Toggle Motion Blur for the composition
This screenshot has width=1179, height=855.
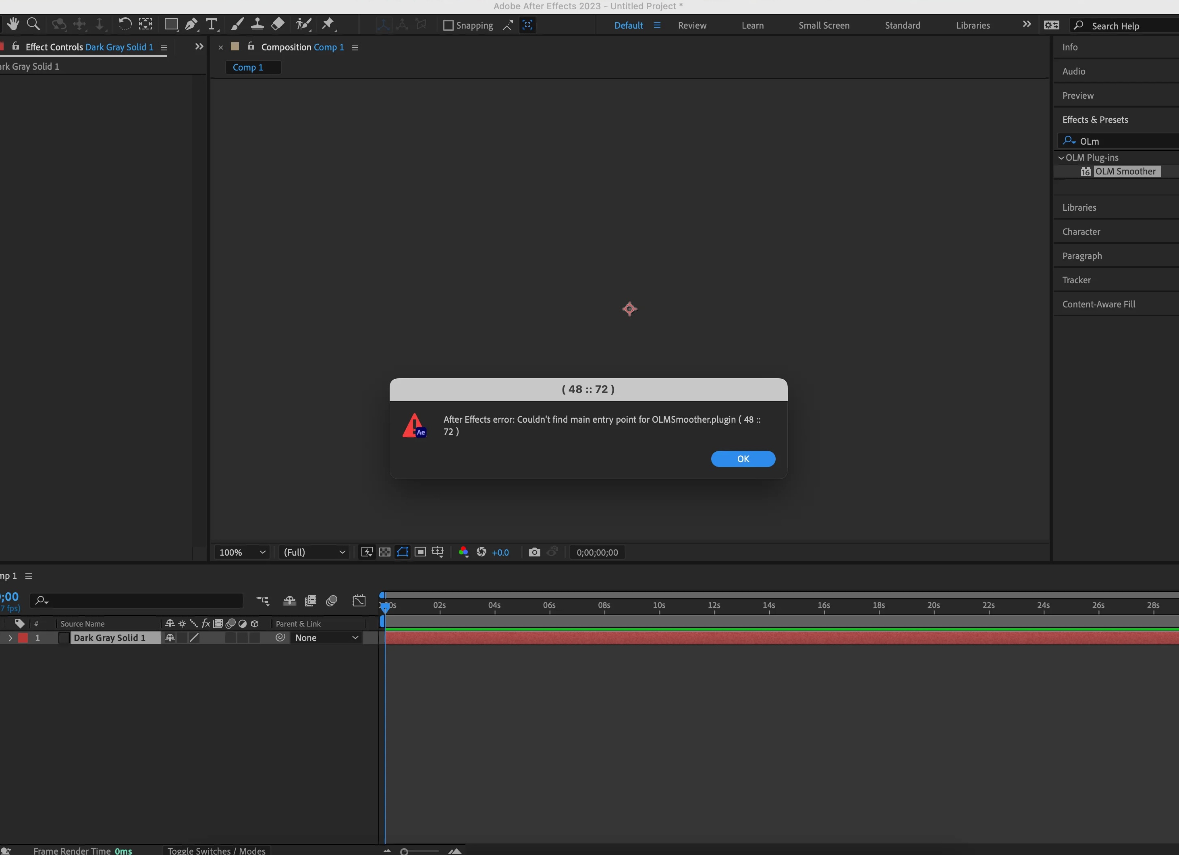pos(332,601)
